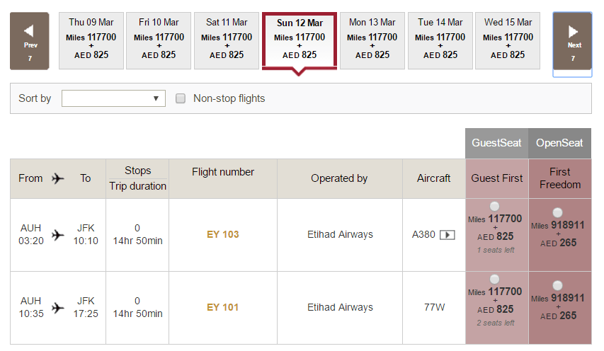Choose Wed 15 Mar date tab
The width and height of the screenshot is (604, 351).
tap(508, 41)
